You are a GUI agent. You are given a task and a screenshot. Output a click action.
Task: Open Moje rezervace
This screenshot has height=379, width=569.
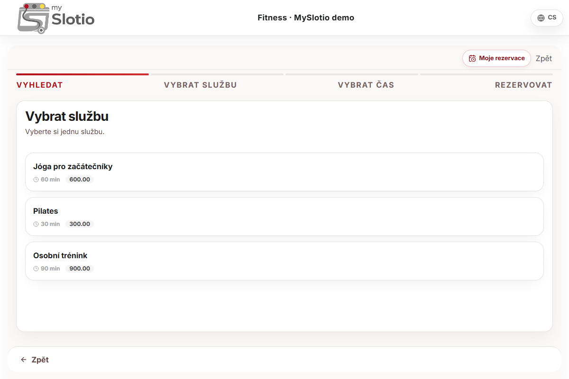[496, 58]
